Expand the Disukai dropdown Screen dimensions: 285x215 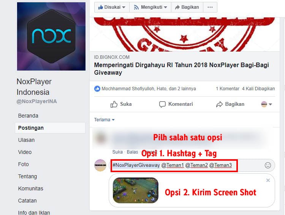112,7
